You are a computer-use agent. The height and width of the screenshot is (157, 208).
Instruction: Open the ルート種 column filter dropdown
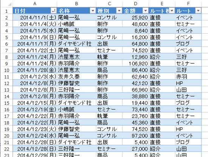172,11
